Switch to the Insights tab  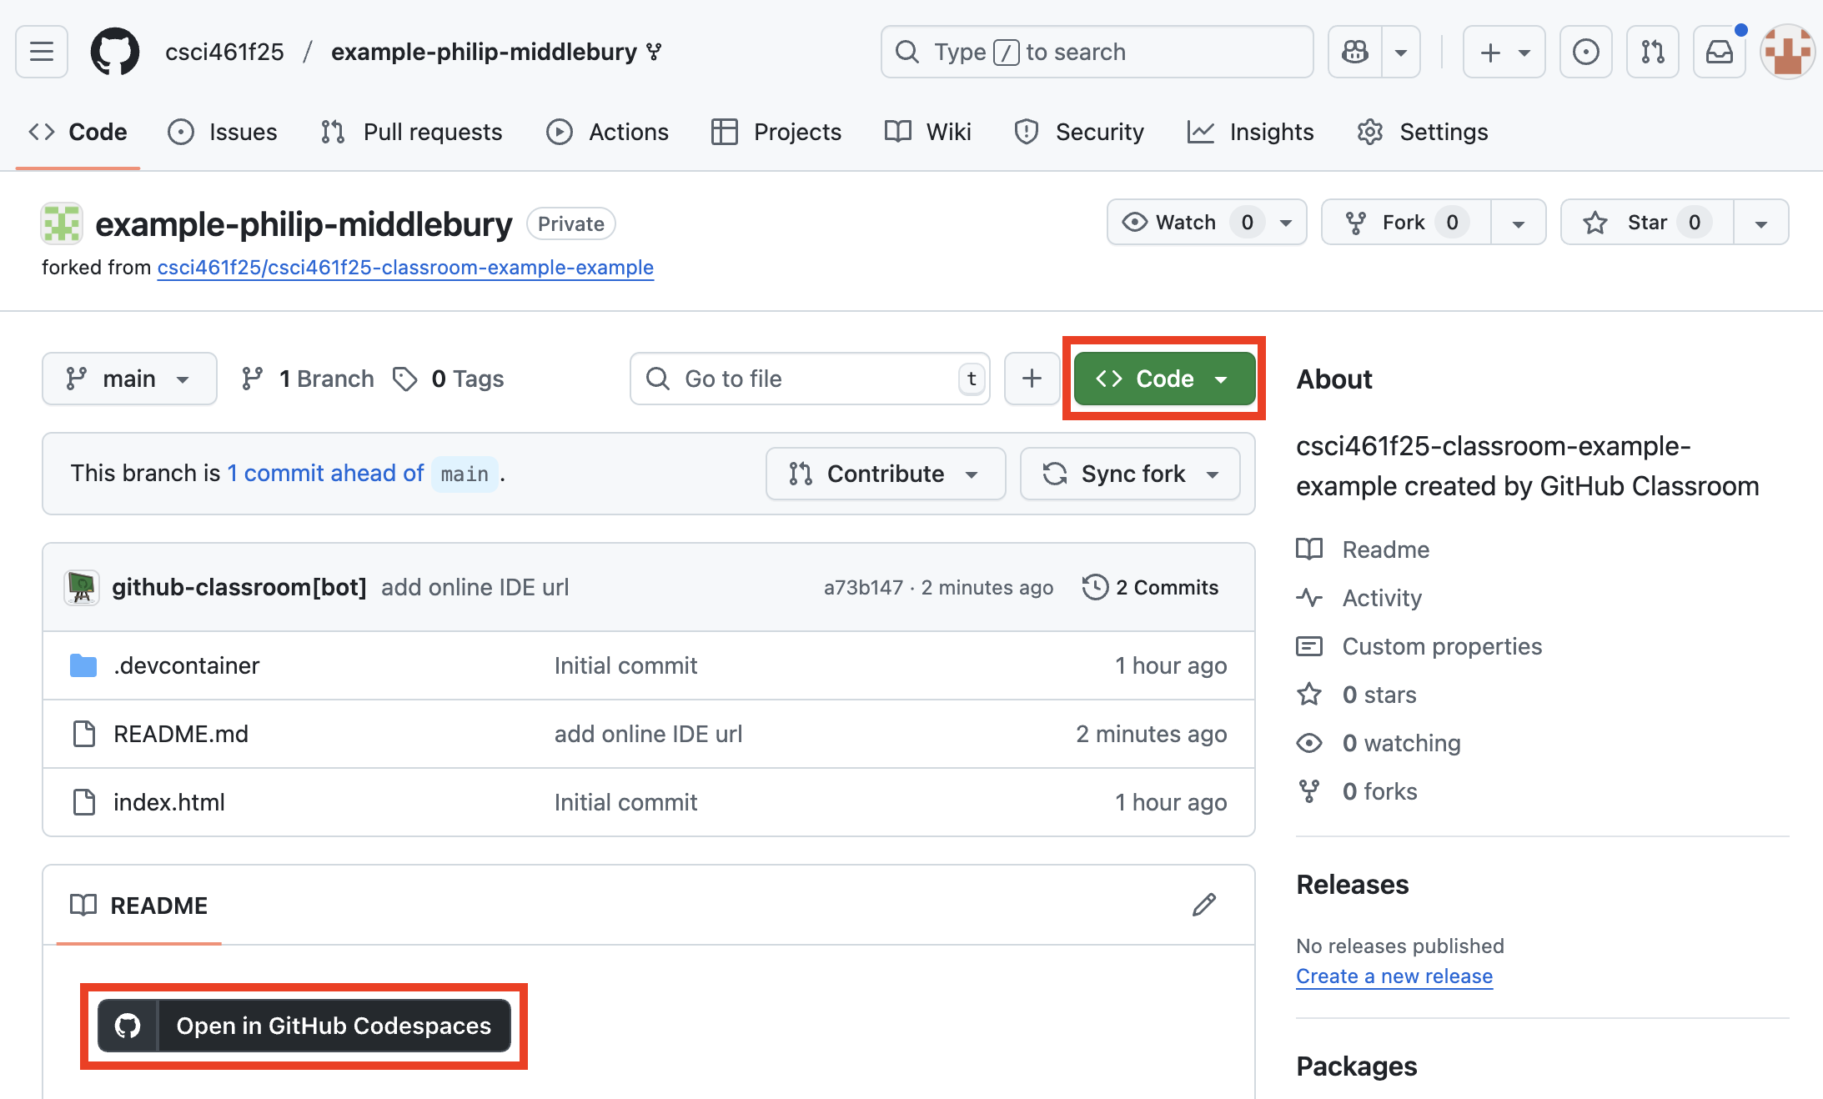coord(1251,132)
